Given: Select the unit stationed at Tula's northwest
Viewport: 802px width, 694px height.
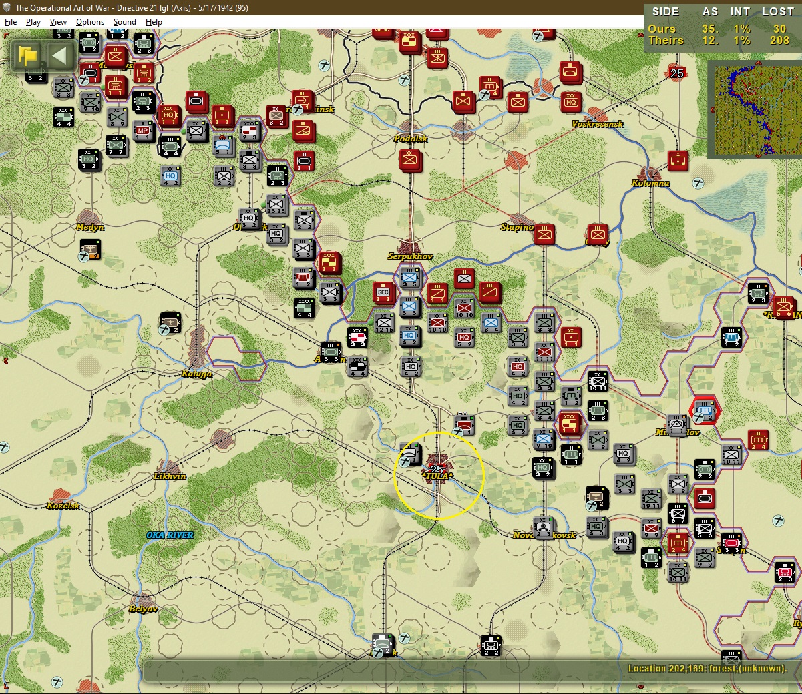Looking at the screenshot, I should click(410, 454).
